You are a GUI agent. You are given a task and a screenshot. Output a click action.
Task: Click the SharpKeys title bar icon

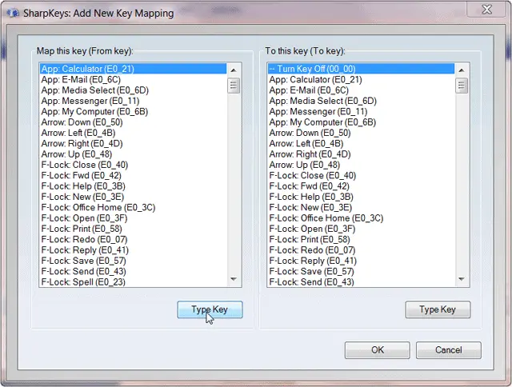(13, 13)
